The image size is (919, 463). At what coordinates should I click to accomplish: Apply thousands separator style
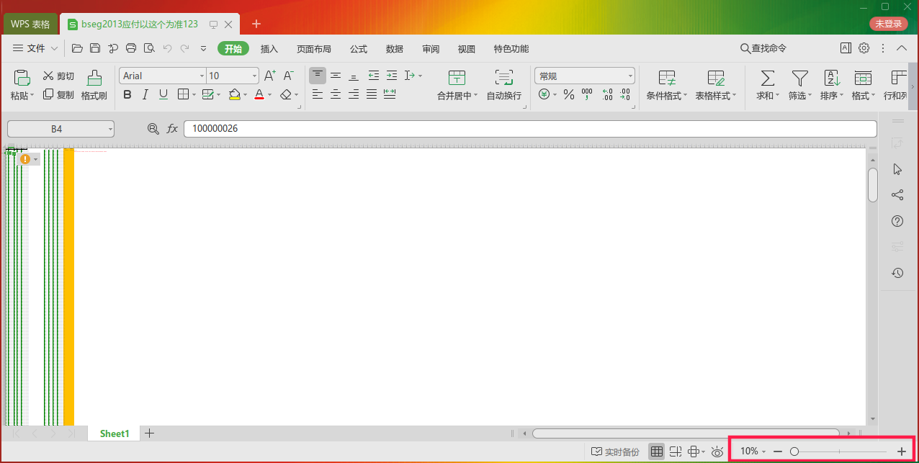click(587, 94)
